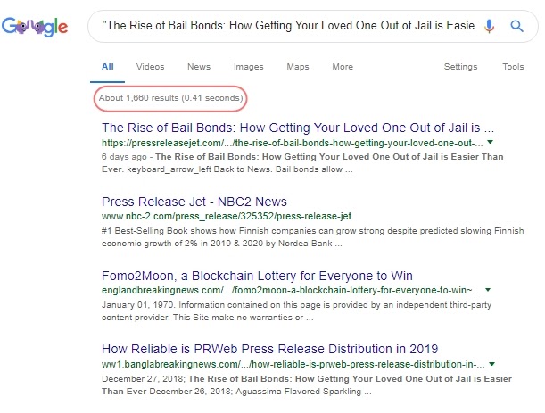Click inside the search query box
This screenshot has width=545, height=413.
tap(285, 27)
